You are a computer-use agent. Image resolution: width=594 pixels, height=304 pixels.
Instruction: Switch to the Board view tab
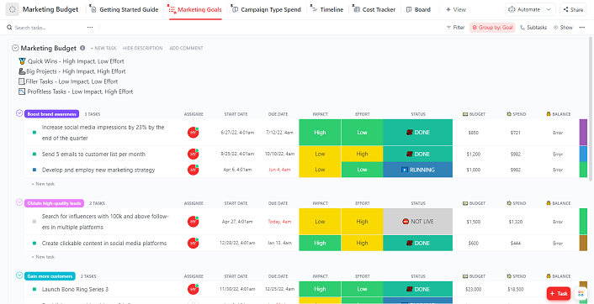pyautogui.click(x=418, y=9)
